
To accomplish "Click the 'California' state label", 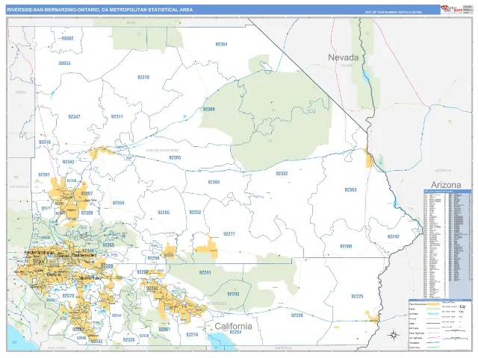I will (x=233, y=327).
